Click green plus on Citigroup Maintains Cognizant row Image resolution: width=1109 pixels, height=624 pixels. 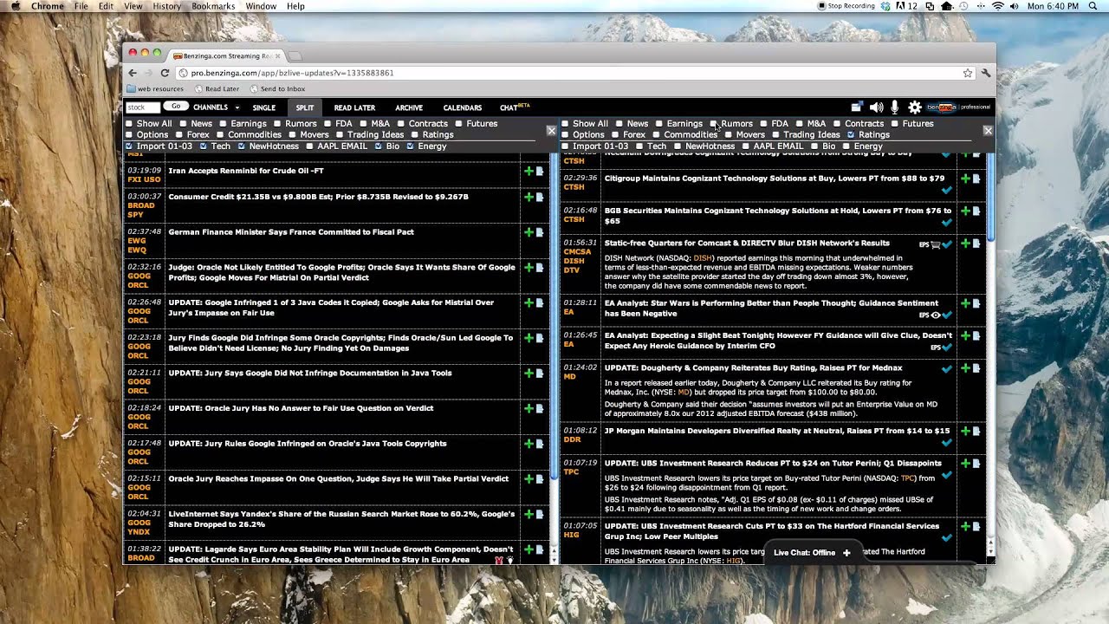(x=965, y=179)
